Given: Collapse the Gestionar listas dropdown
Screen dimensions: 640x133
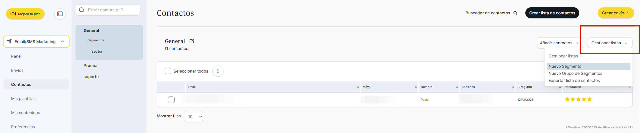Looking at the screenshot, I should click(x=610, y=43).
